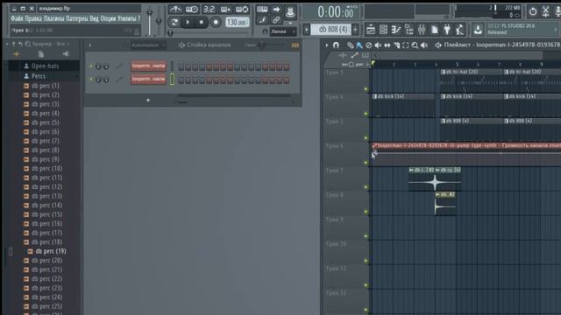Select the playlist Select tool
This screenshot has width=561, height=315.
[405, 45]
